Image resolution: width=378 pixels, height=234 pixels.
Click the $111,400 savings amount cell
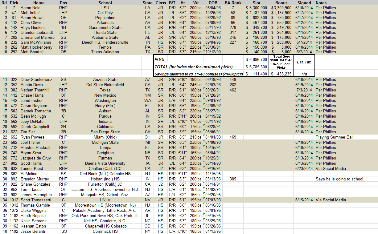click(x=257, y=74)
